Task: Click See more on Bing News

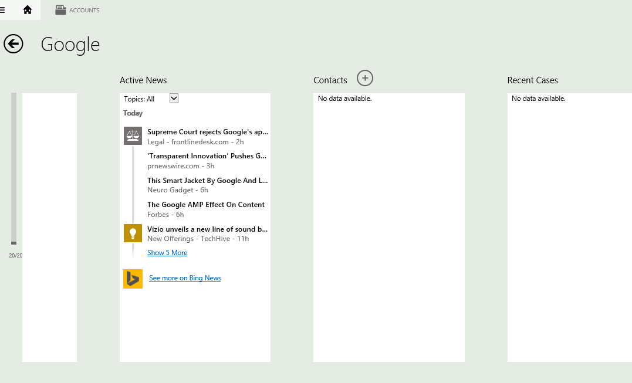Action: [185, 278]
